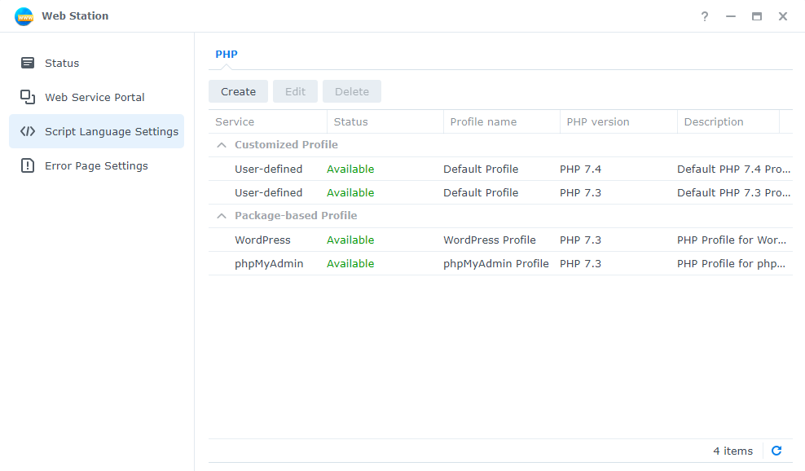Open the help question mark icon
Viewport: 805px width, 471px height.
[705, 16]
